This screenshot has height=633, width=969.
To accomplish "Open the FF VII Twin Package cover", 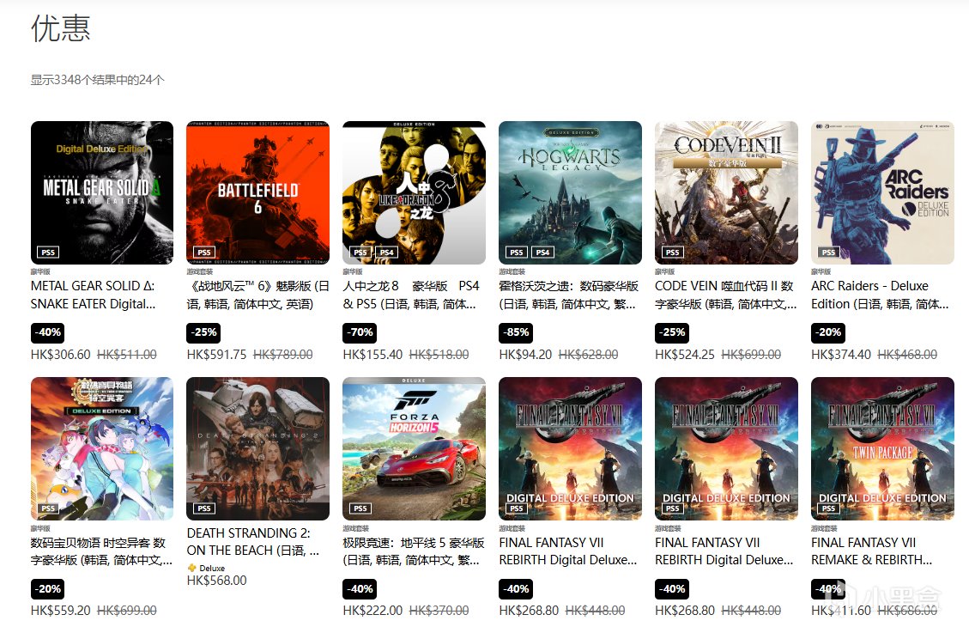I will coord(882,448).
